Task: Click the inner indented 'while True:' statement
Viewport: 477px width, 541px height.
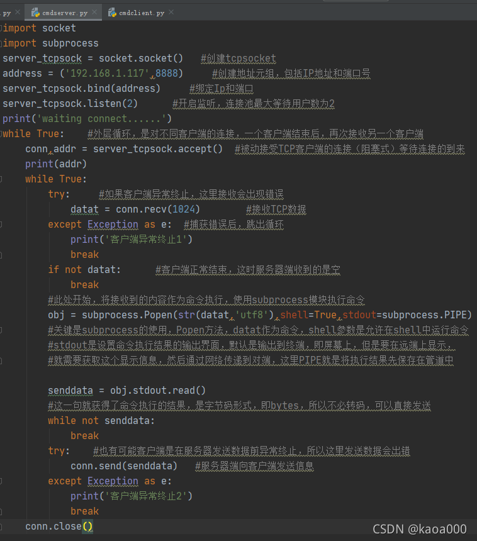Action: 56,179
